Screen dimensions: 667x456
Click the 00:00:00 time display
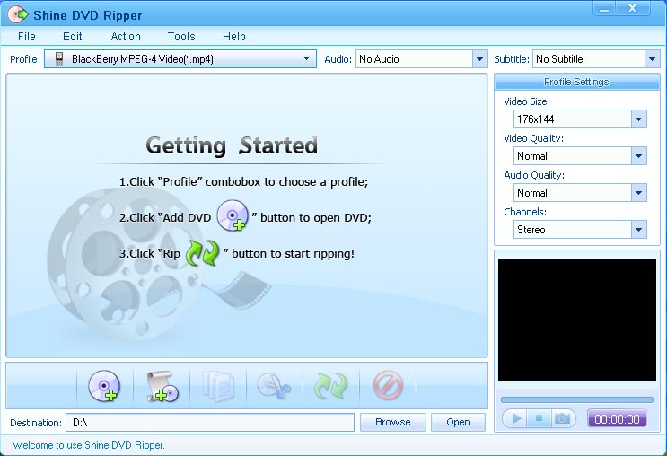[x=617, y=419]
